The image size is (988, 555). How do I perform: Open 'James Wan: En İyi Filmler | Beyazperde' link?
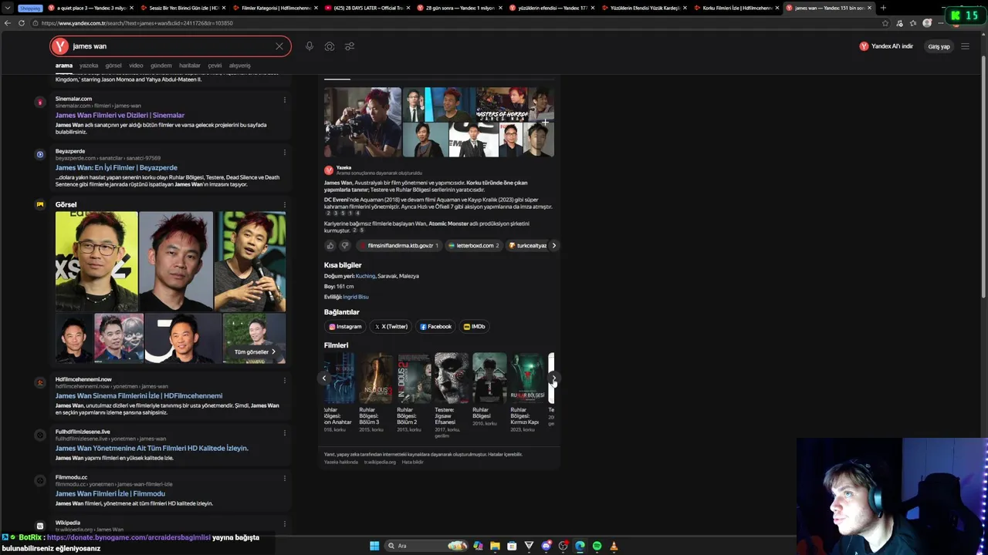pyautogui.click(x=116, y=167)
